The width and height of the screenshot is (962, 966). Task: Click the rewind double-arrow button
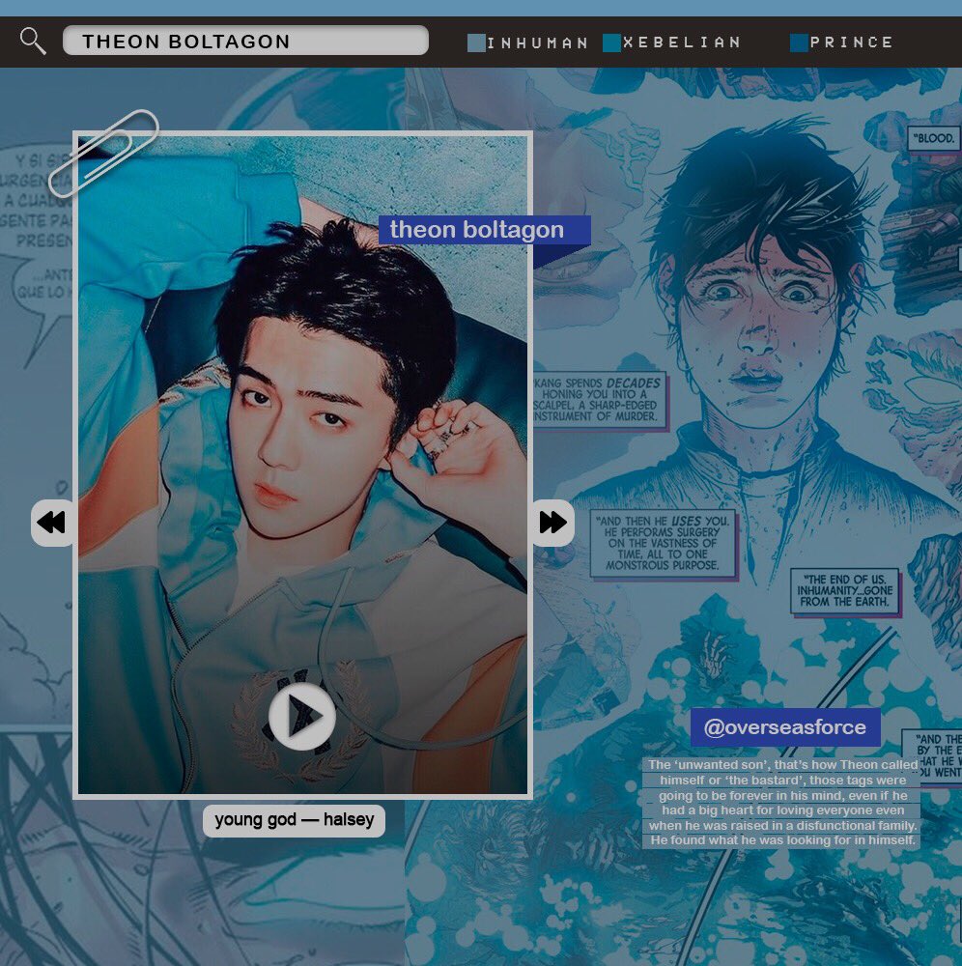pyautogui.click(x=53, y=523)
